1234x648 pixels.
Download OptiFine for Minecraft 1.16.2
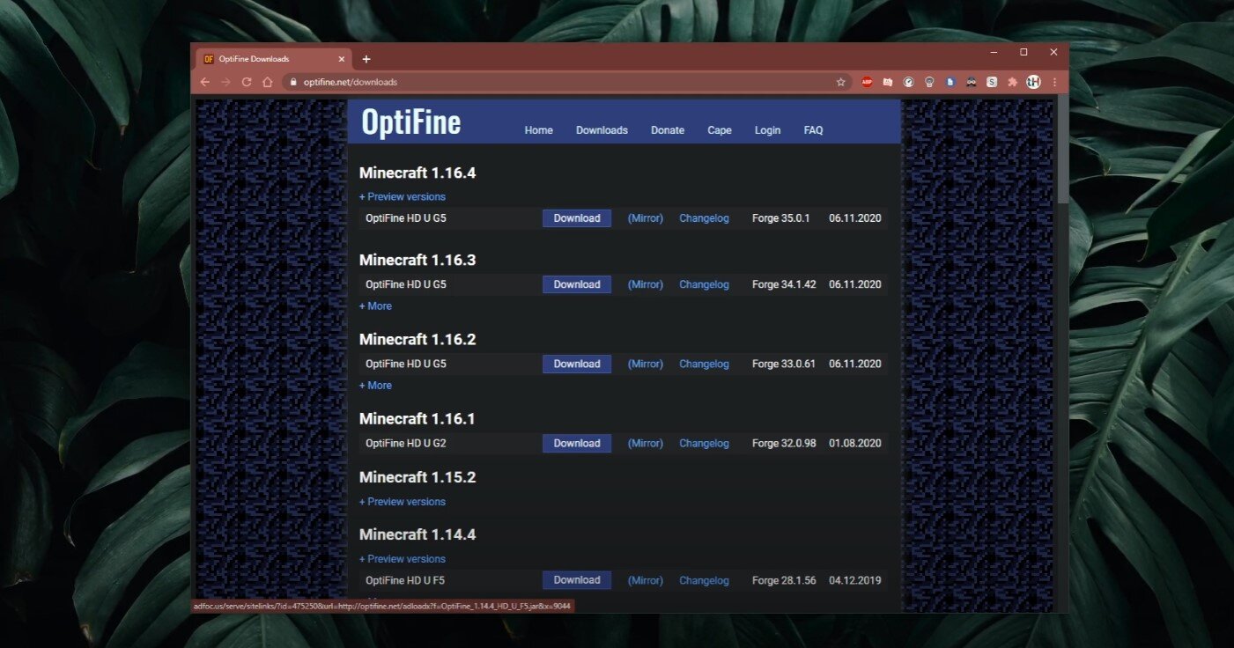577,364
